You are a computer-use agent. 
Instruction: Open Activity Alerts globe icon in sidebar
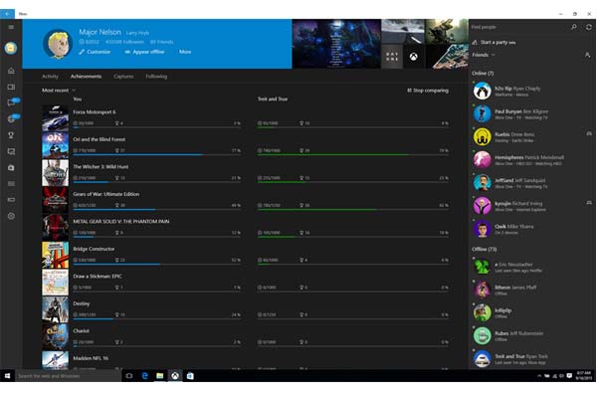tap(11, 118)
